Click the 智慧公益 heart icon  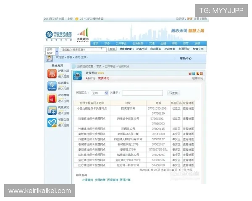pyautogui.click(x=51, y=122)
